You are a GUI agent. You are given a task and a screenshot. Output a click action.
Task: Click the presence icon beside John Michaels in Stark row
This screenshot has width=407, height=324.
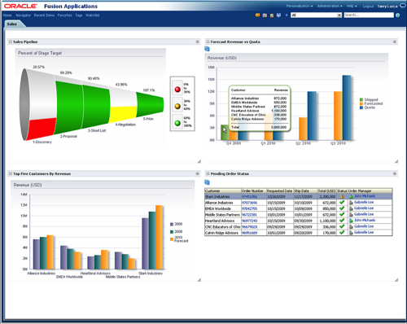coord(351,196)
